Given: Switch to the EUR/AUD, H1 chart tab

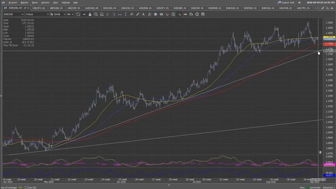Looking at the screenshot, I should pos(233,8).
